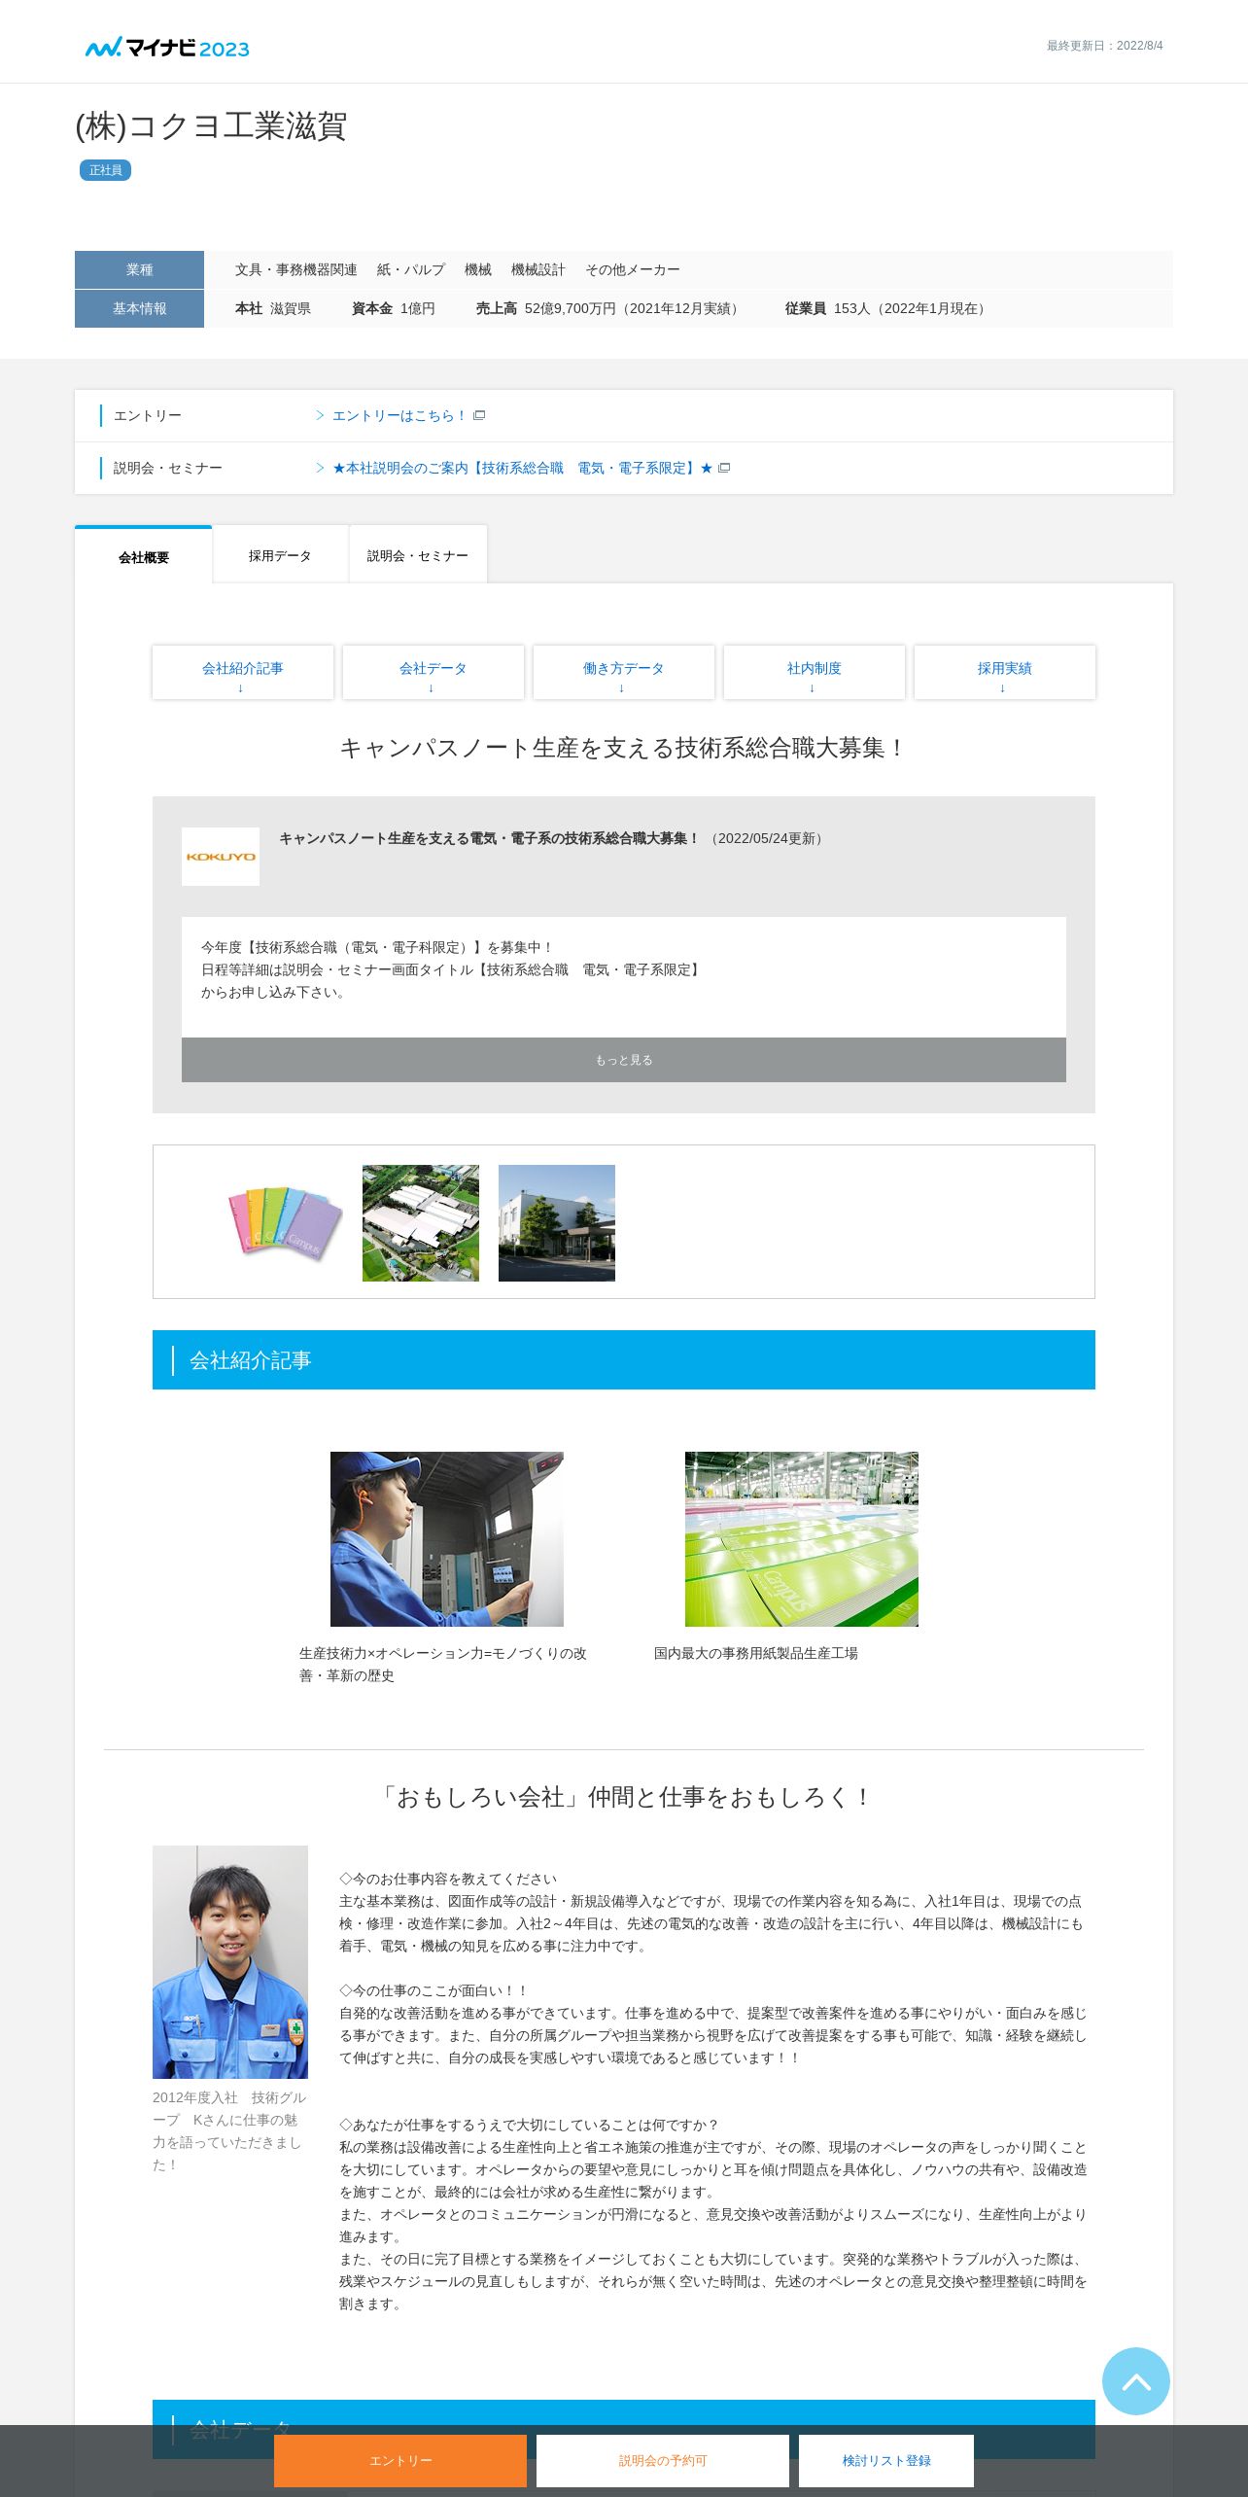Open the マイナビ2023 logo link
Viewport: 1248px width, 2497px height.
(x=167, y=47)
